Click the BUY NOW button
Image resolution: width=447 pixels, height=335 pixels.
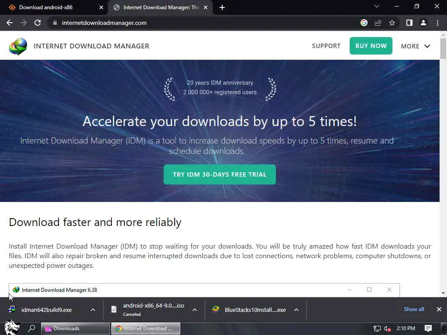371,45
